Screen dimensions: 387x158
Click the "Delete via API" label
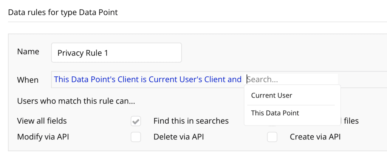point(178,137)
